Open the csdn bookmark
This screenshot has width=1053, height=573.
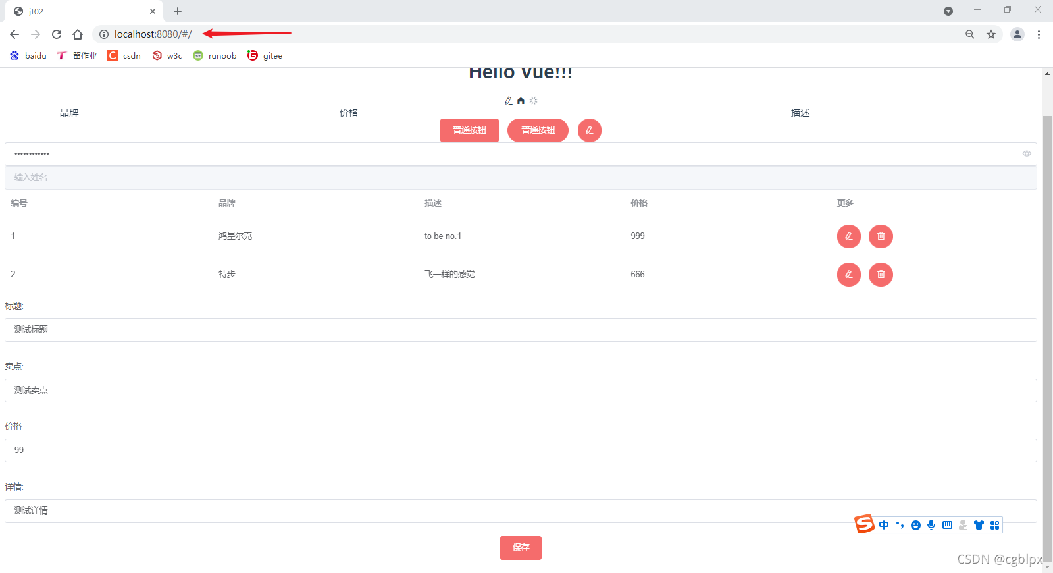pos(124,56)
